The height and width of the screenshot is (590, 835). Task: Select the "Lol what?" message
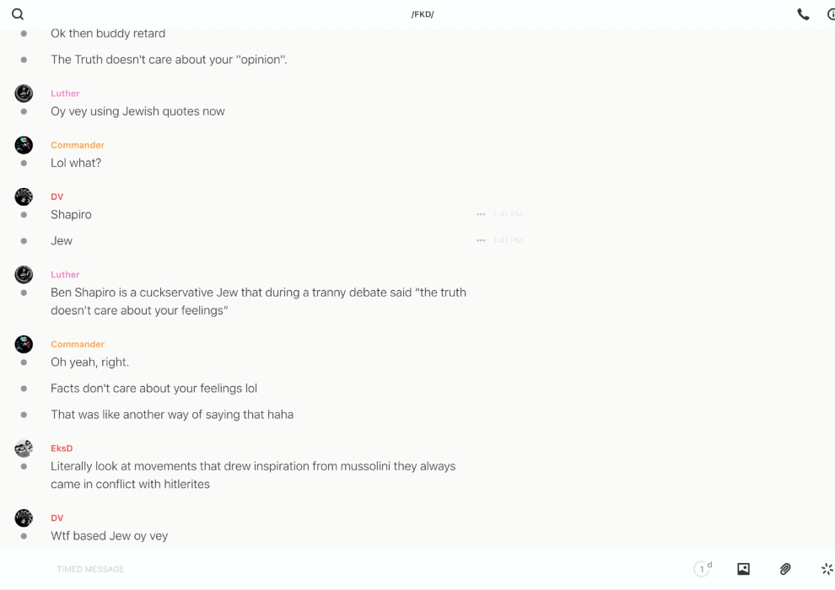(76, 164)
